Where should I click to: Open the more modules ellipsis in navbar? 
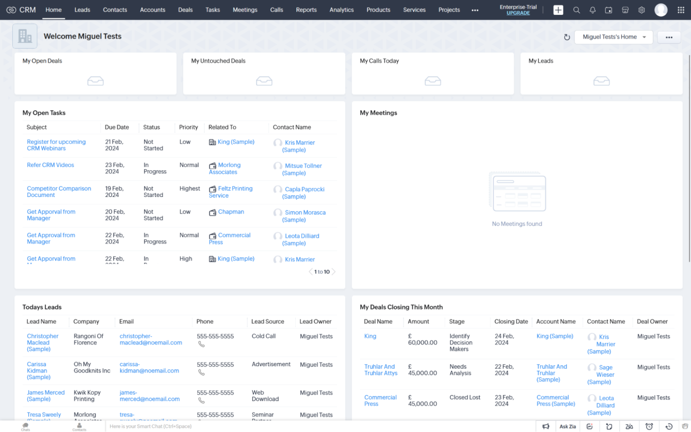475,10
